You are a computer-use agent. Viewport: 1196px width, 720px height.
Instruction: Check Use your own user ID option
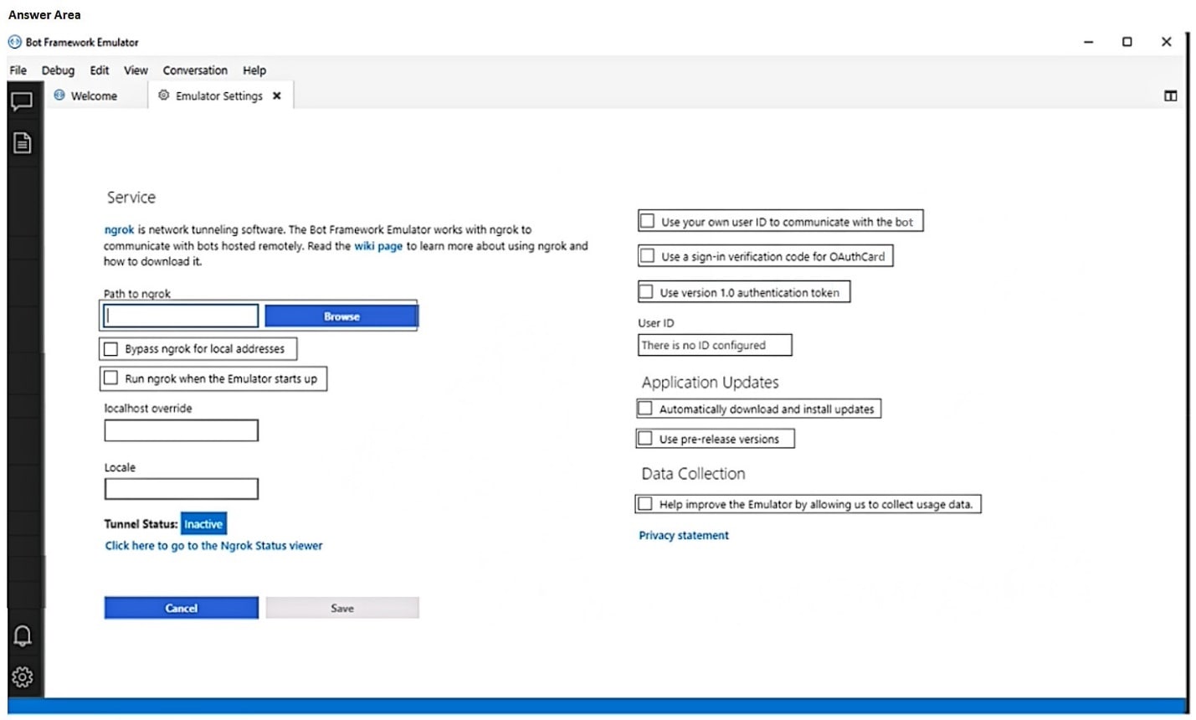pyautogui.click(x=646, y=220)
